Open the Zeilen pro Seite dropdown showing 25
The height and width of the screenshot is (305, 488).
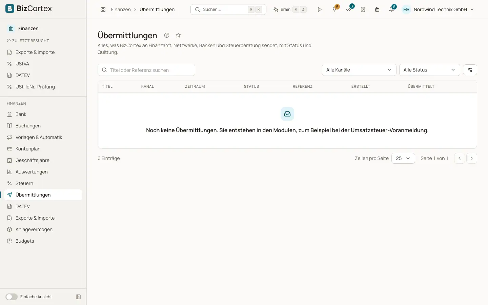click(403, 158)
